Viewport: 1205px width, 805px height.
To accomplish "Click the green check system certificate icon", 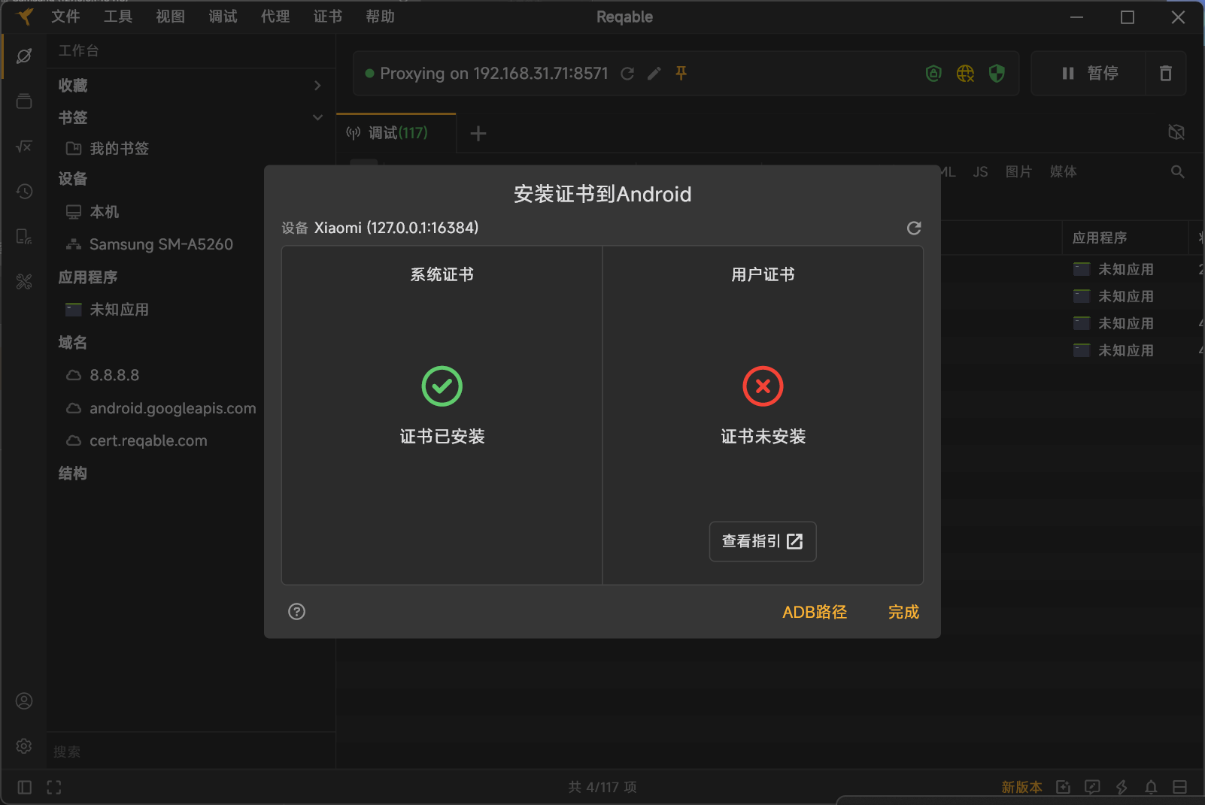I will pos(442,386).
